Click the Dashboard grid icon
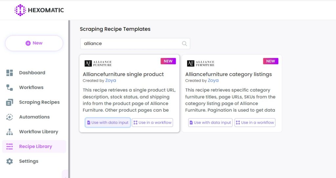This screenshot has height=178, width=336. click(10, 73)
